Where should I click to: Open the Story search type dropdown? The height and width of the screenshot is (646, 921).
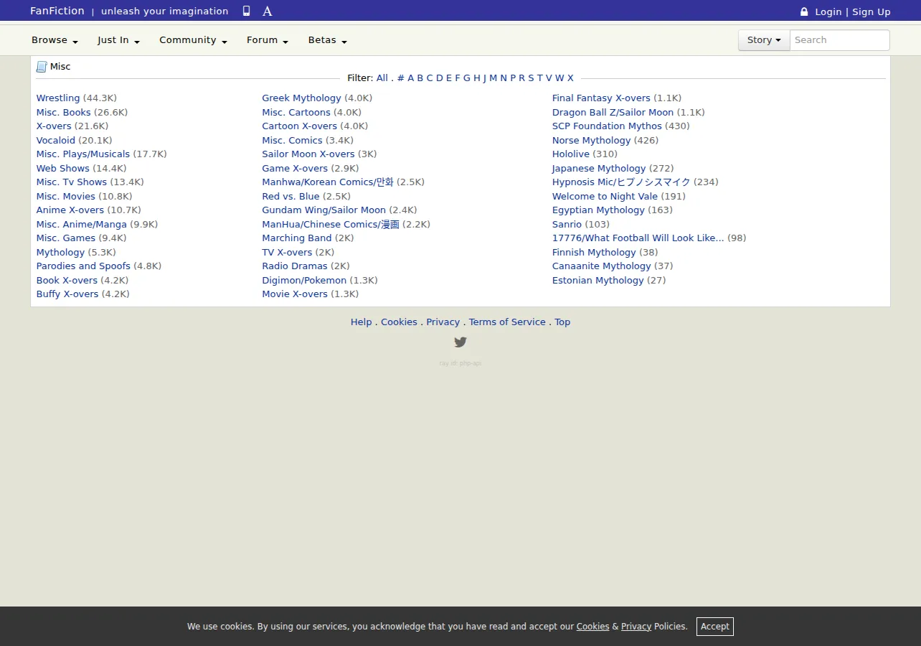coord(764,40)
